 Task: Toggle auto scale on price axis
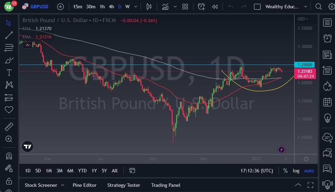tap(309, 171)
